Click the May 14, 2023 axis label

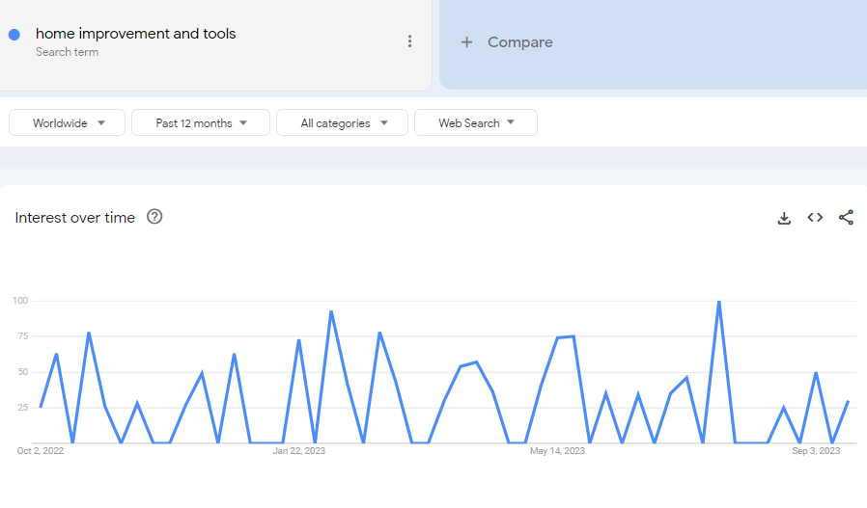(558, 450)
